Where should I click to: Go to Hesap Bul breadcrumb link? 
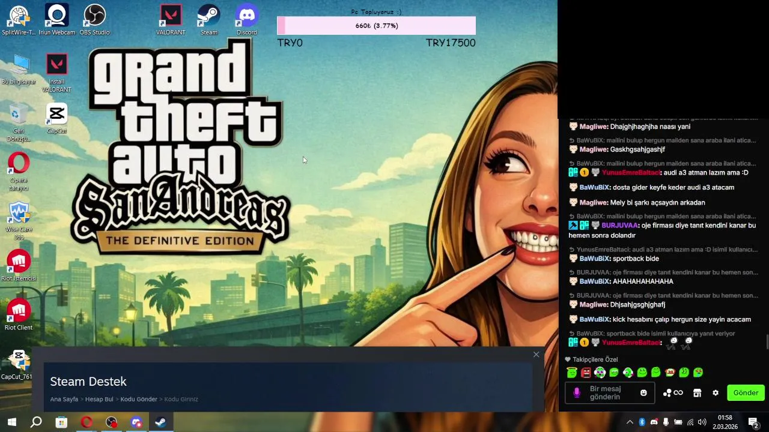(99, 399)
